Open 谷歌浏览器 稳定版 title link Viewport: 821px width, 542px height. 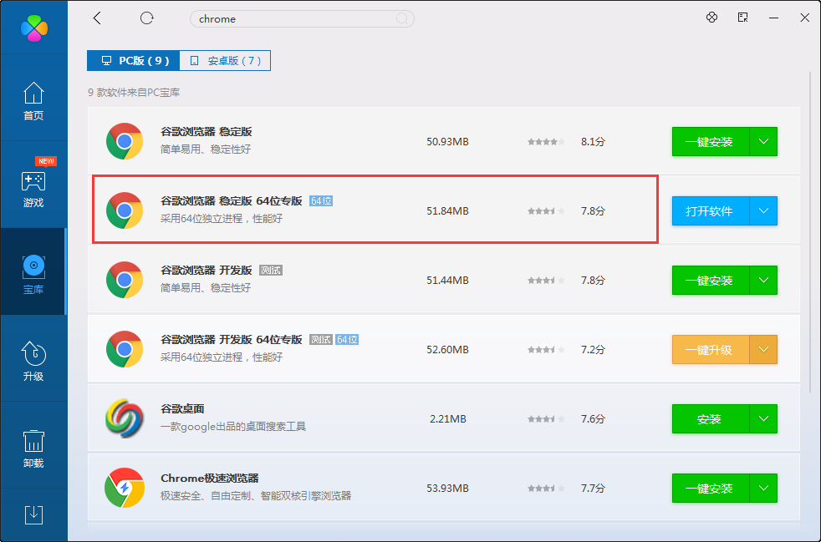[x=207, y=131]
